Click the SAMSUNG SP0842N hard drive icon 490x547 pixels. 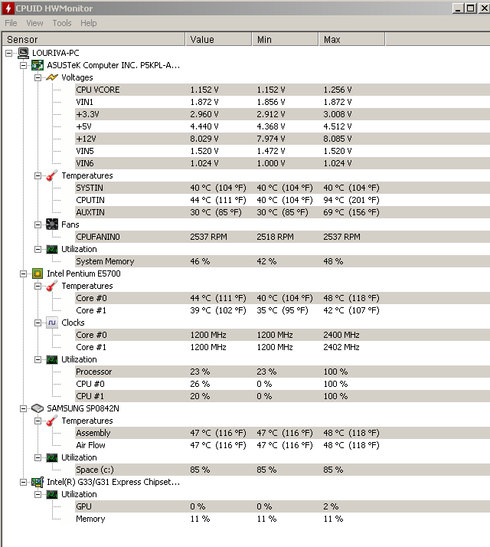[x=38, y=408]
